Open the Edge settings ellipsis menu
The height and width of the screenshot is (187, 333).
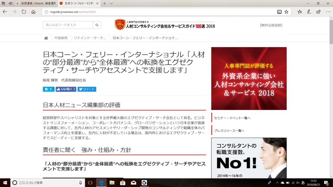coord(328,12)
